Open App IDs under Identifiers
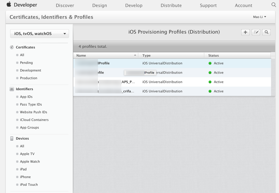Image resolution: width=279 pixels, height=193 pixels. point(26,97)
